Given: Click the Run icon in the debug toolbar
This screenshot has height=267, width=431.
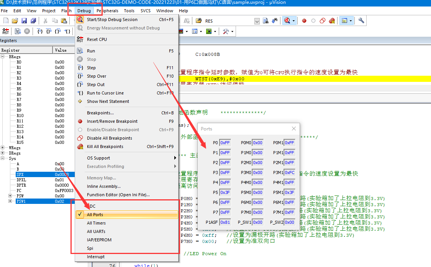Looking at the screenshot, I should pos(18,31).
